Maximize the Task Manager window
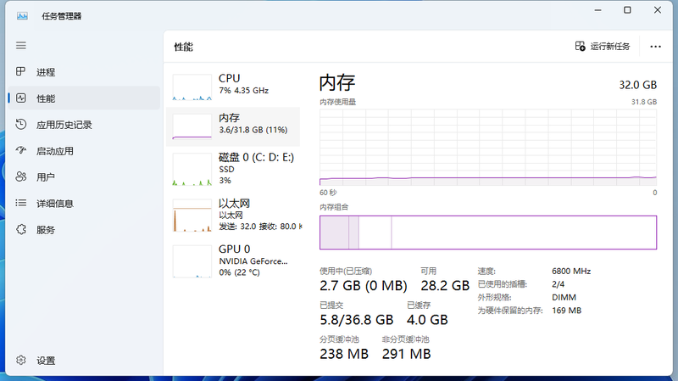Screen dimensions: 678x381 pos(627,10)
